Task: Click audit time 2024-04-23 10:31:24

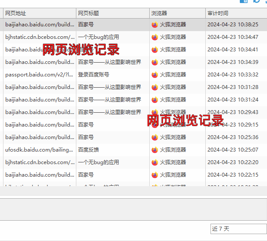Action: click(x=233, y=100)
